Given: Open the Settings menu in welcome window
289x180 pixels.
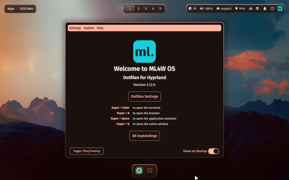Looking at the screenshot, I should tap(75, 28).
